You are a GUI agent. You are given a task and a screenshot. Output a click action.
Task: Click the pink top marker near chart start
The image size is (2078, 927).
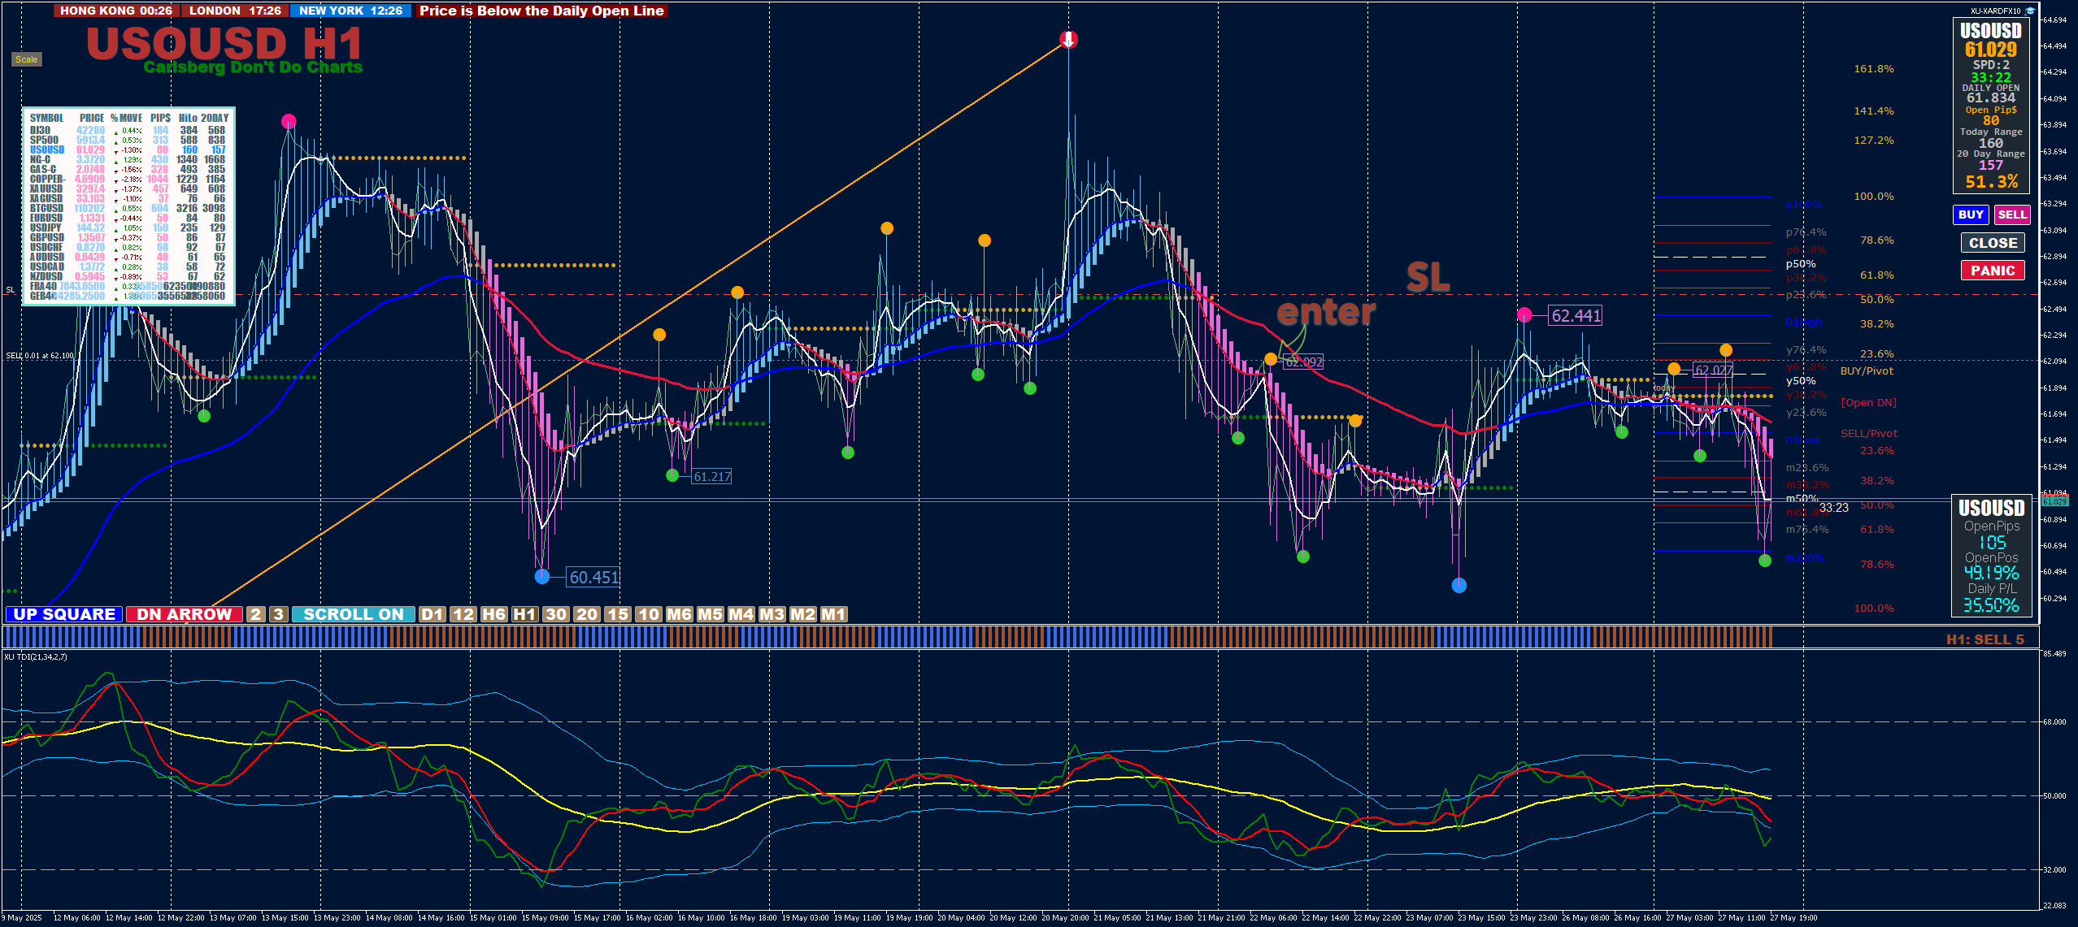coord(289,122)
